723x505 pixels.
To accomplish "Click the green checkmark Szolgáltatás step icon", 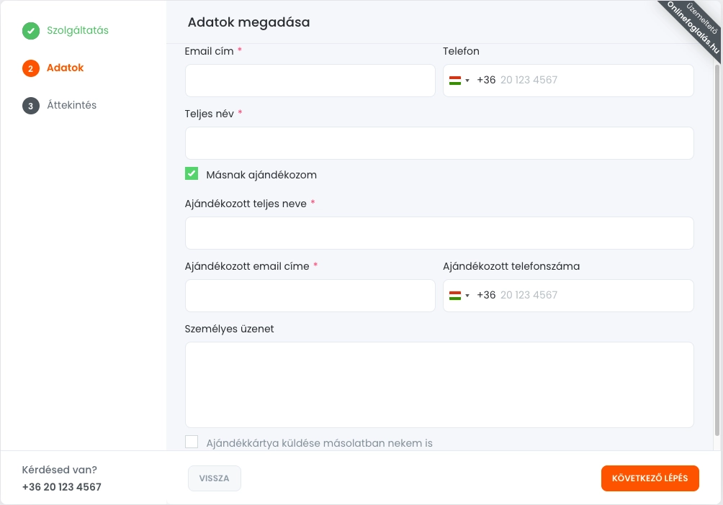I will (31, 31).
